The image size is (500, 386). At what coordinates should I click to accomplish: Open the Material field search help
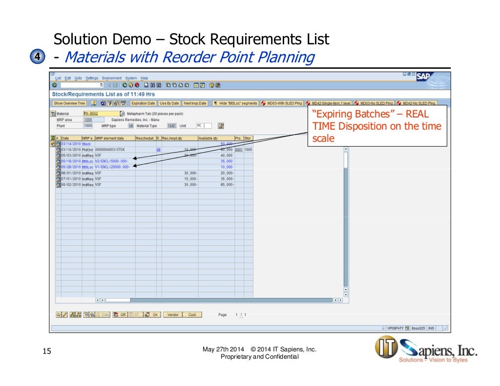coord(122,114)
